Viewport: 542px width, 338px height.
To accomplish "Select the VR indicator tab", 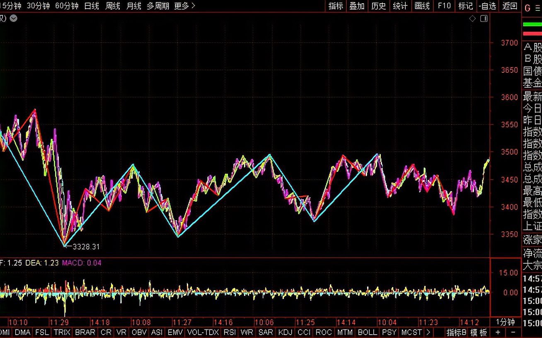I will point(122,332).
